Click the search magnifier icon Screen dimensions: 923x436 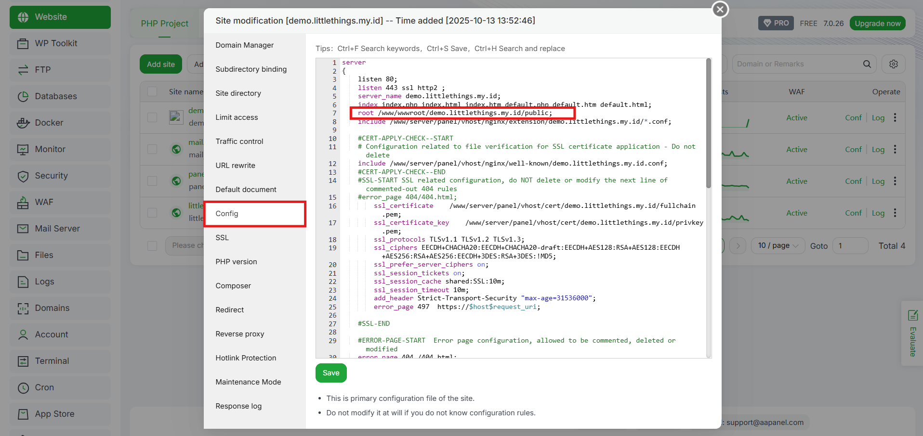click(x=867, y=64)
